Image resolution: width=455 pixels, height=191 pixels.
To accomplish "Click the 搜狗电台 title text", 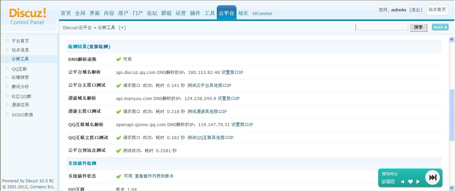I will tap(390, 174).
